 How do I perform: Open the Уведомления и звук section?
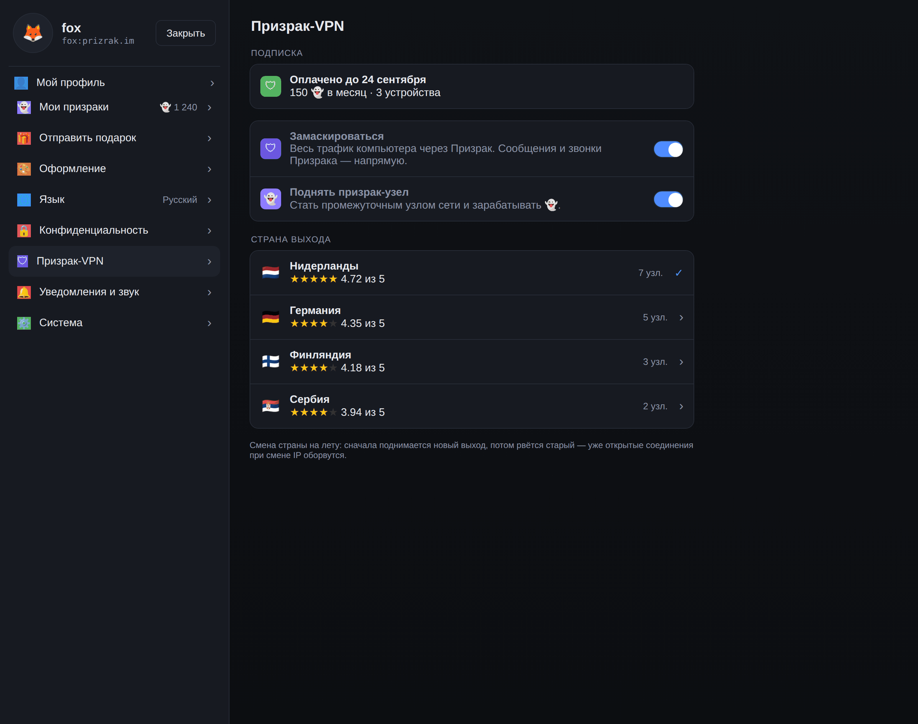click(x=114, y=292)
